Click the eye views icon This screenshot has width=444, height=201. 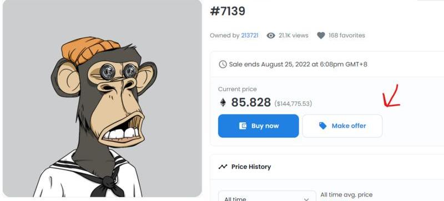(271, 35)
